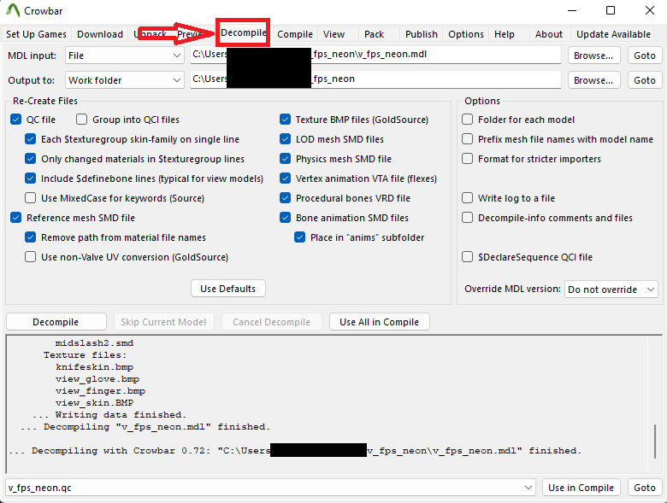The width and height of the screenshot is (667, 503).
Task: Enable Decompile-info comments and files
Action: 467,218
